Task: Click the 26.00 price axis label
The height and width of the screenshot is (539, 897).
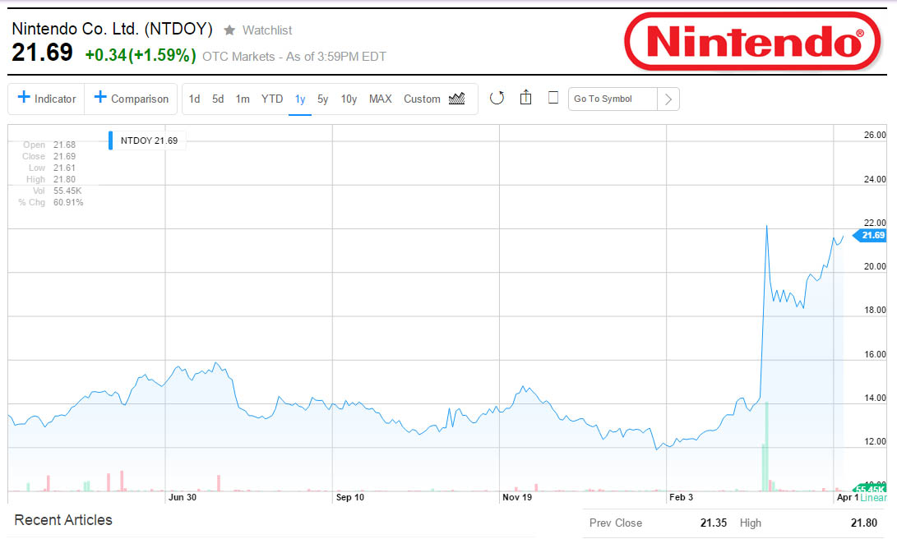Action: (875, 135)
